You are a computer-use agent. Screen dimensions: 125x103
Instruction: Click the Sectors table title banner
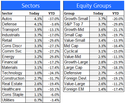(x=31, y=5)
